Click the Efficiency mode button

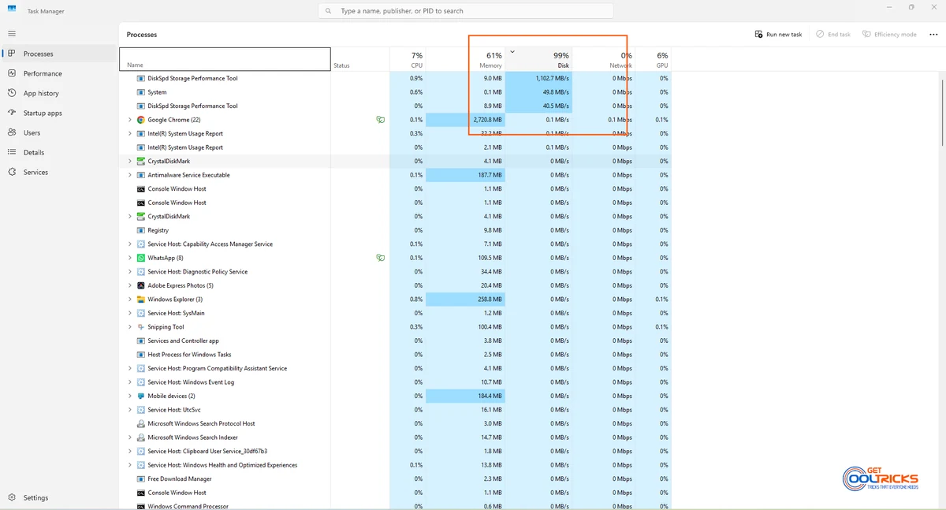coord(889,35)
